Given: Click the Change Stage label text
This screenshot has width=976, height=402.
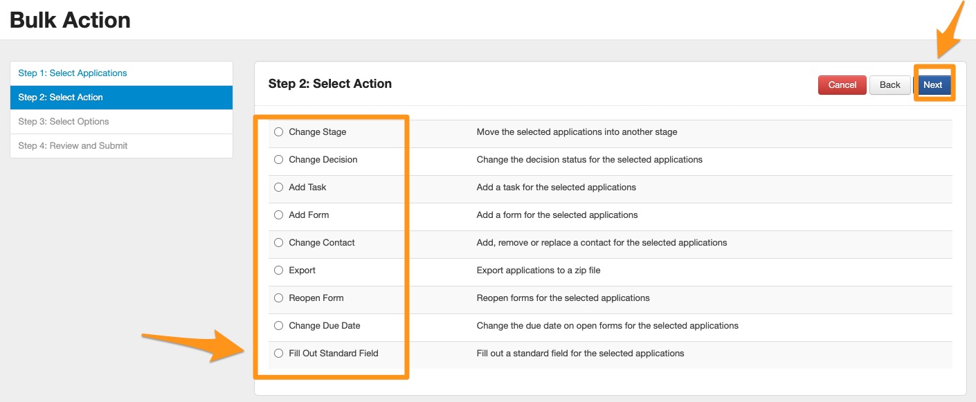Looking at the screenshot, I should click(x=317, y=132).
